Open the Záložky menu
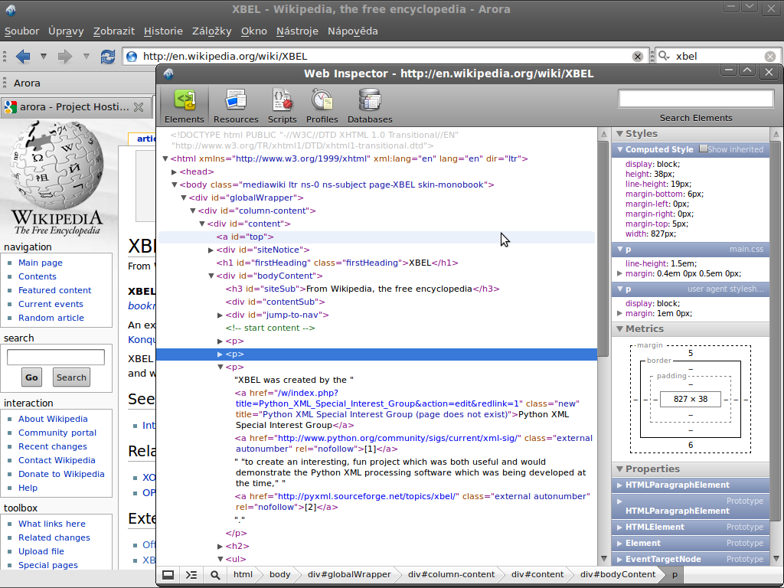This screenshot has height=588, width=784. pyautogui.click(x=211, y=31)
